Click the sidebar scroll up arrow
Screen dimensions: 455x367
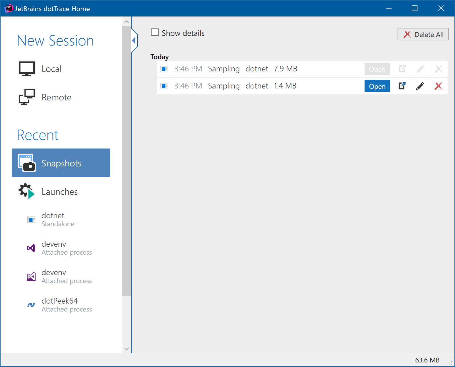click(127, 22)
